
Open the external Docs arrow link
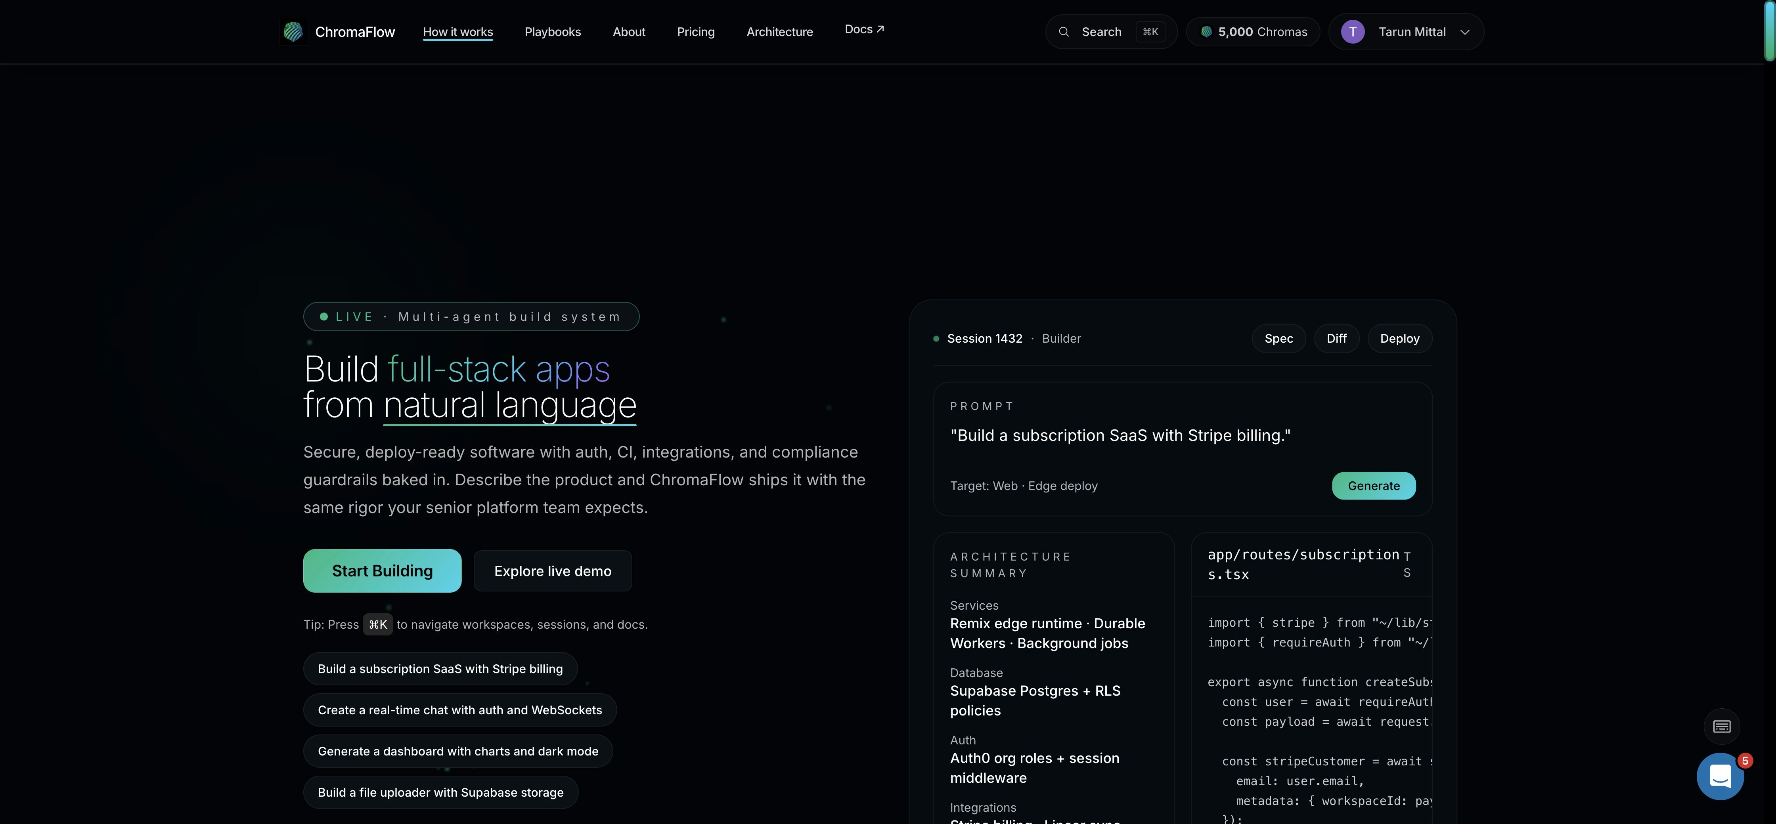coord(864,29)
